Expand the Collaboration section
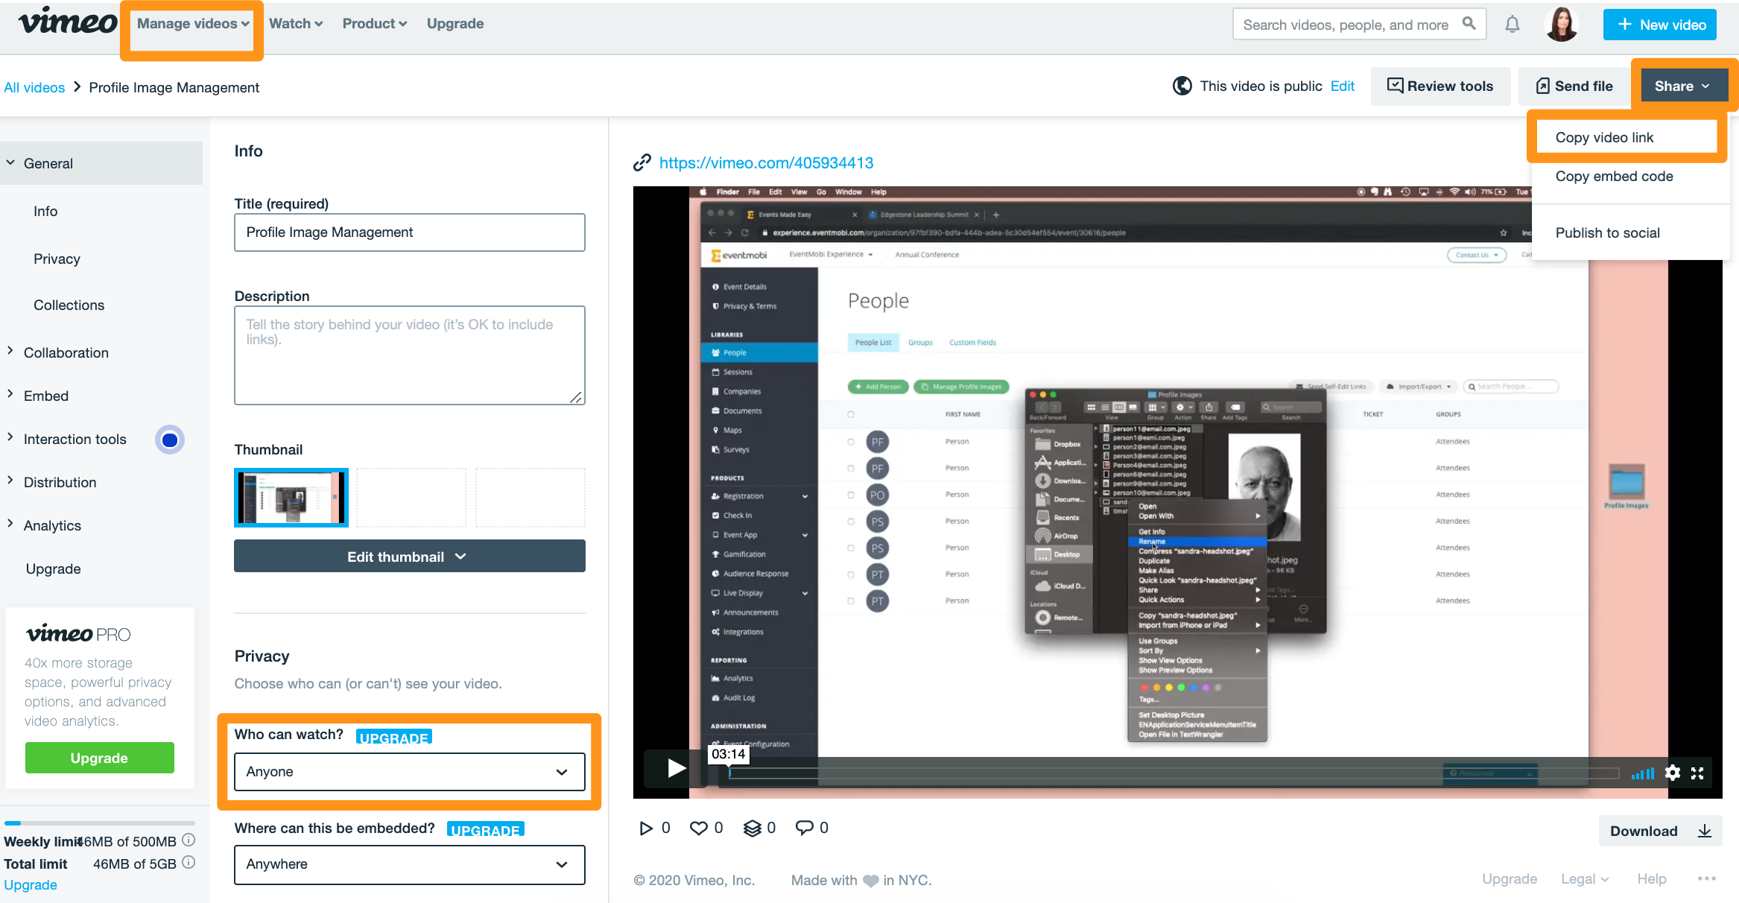 tap(64, 352)
